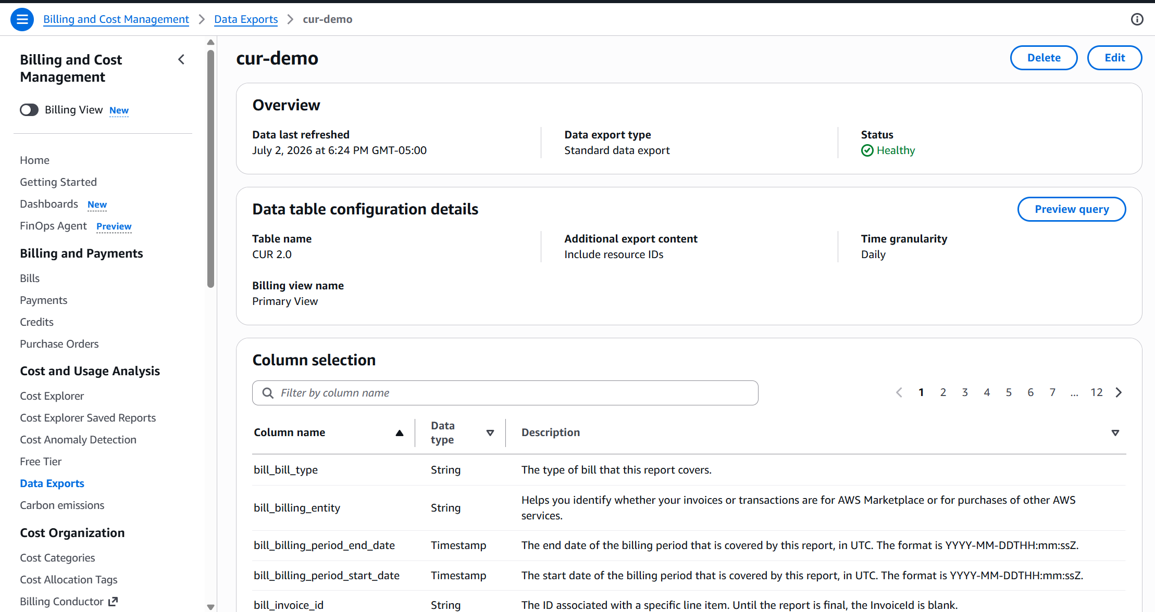The height and width of the screenshot is (612, 1155).
Task: Open Carbon emissions in the sidebar
Action: (62, 505)
